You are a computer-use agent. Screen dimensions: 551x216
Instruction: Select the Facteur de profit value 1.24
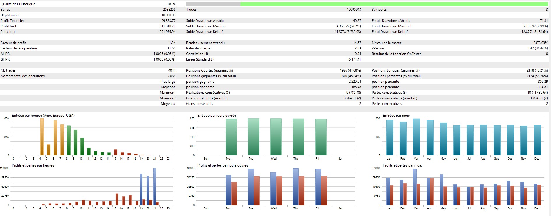[172, 43]
